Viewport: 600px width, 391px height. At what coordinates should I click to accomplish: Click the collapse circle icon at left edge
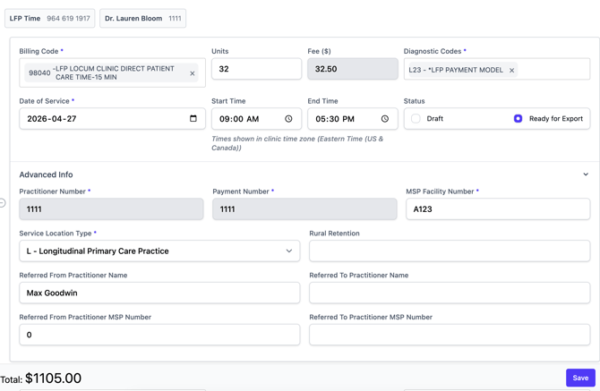[x=3, y=203]
